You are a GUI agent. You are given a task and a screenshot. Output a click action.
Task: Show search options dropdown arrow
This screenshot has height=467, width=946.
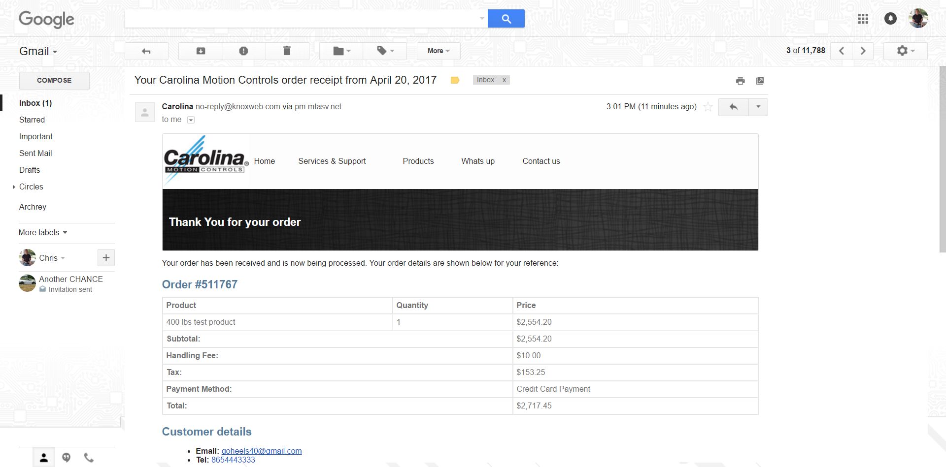pos(482,19)
